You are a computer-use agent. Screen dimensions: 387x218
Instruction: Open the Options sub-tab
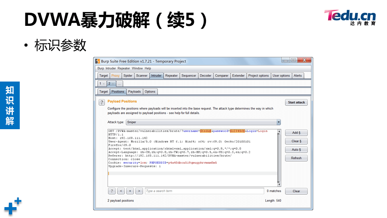150,92
